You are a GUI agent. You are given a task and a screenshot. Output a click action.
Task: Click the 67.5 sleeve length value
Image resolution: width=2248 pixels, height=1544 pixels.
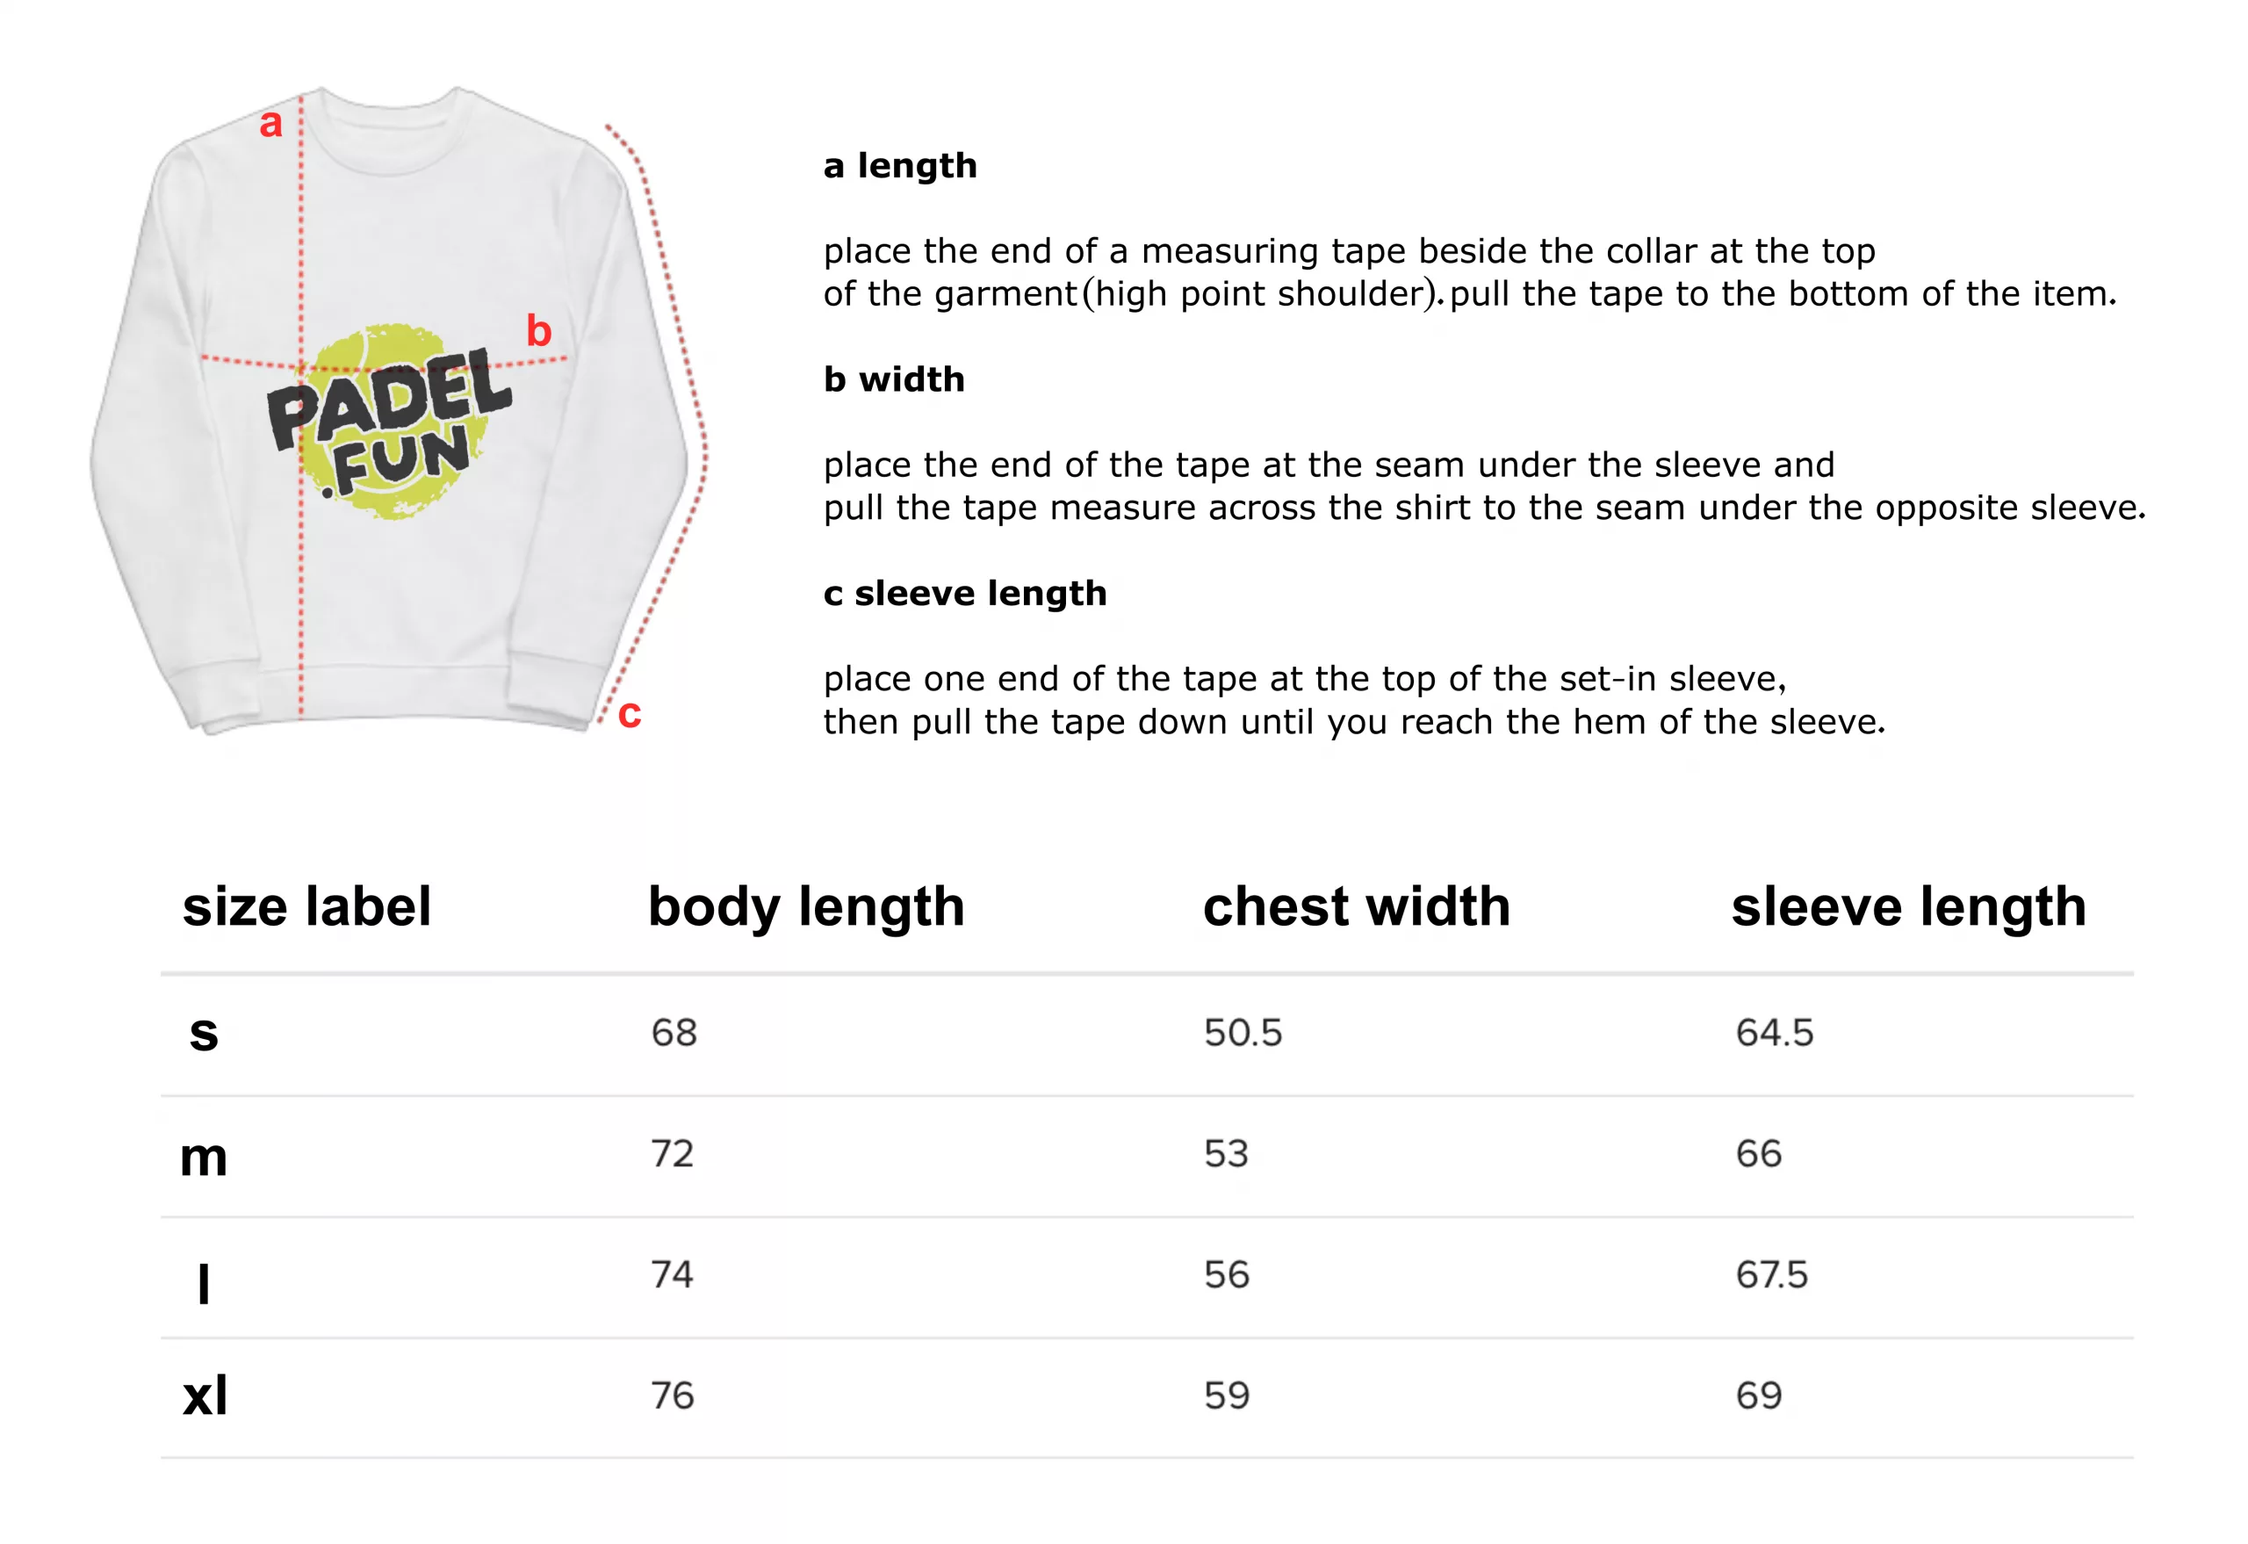[x=1771, y=1274]
